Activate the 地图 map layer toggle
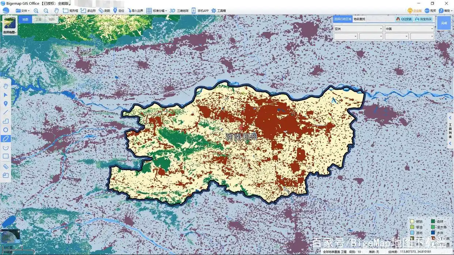Viewport: 454px width, 255px height. click(x=25, y=19)
